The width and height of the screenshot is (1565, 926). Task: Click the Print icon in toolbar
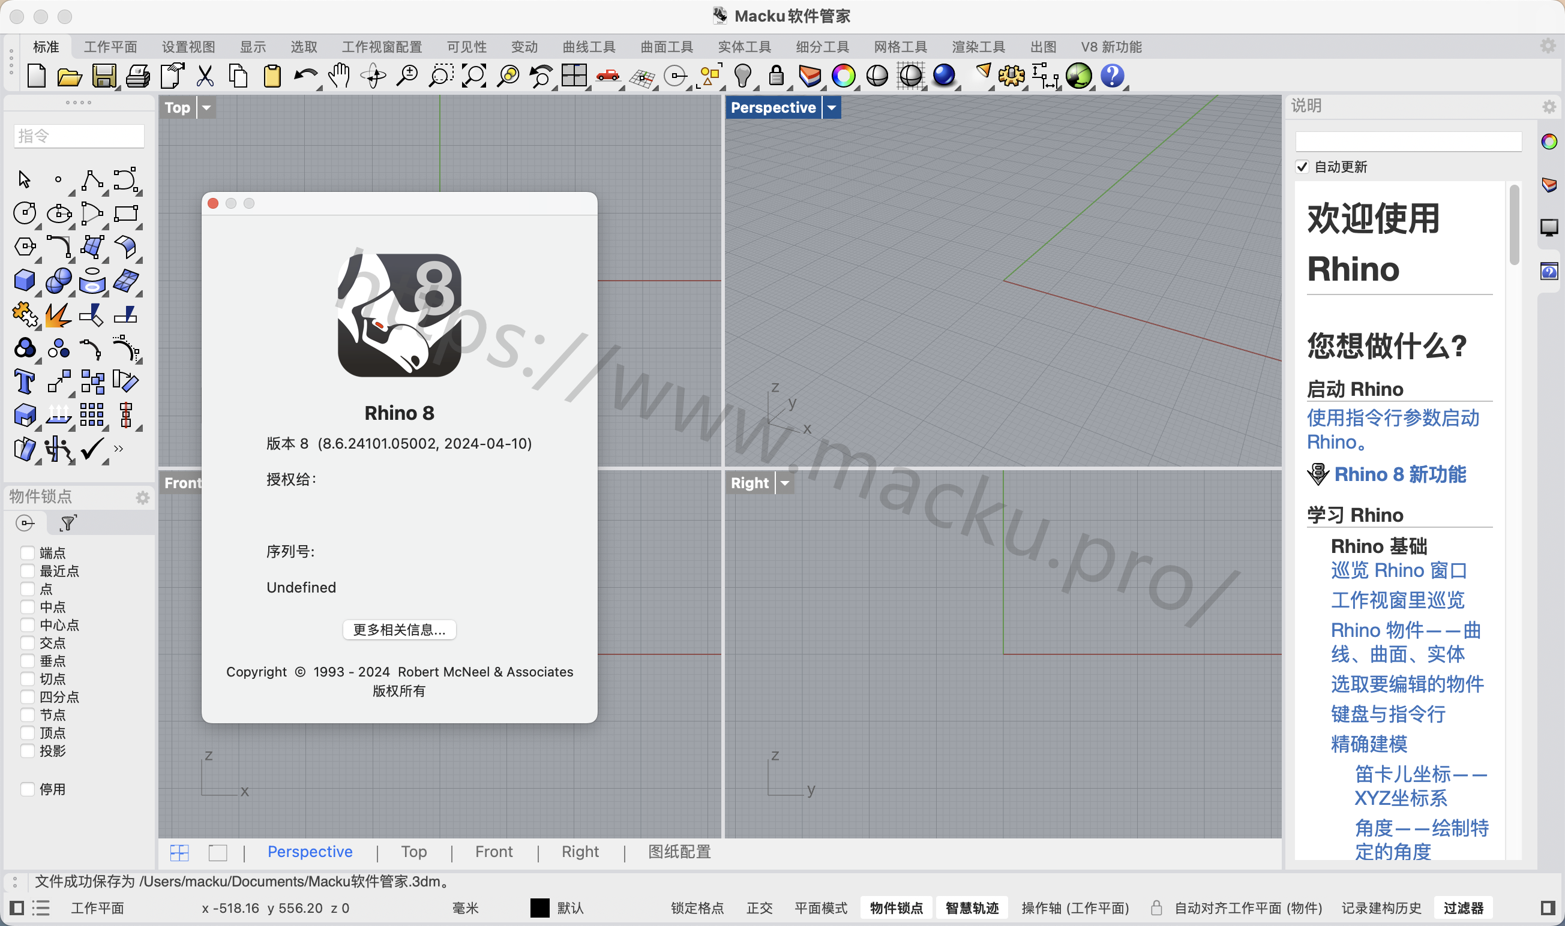click(x=138, y=76)
